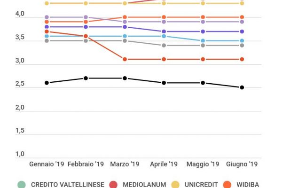Select black line point at Giugno '19
Viewport: 282px width, 188px height.
pos(242,87)
